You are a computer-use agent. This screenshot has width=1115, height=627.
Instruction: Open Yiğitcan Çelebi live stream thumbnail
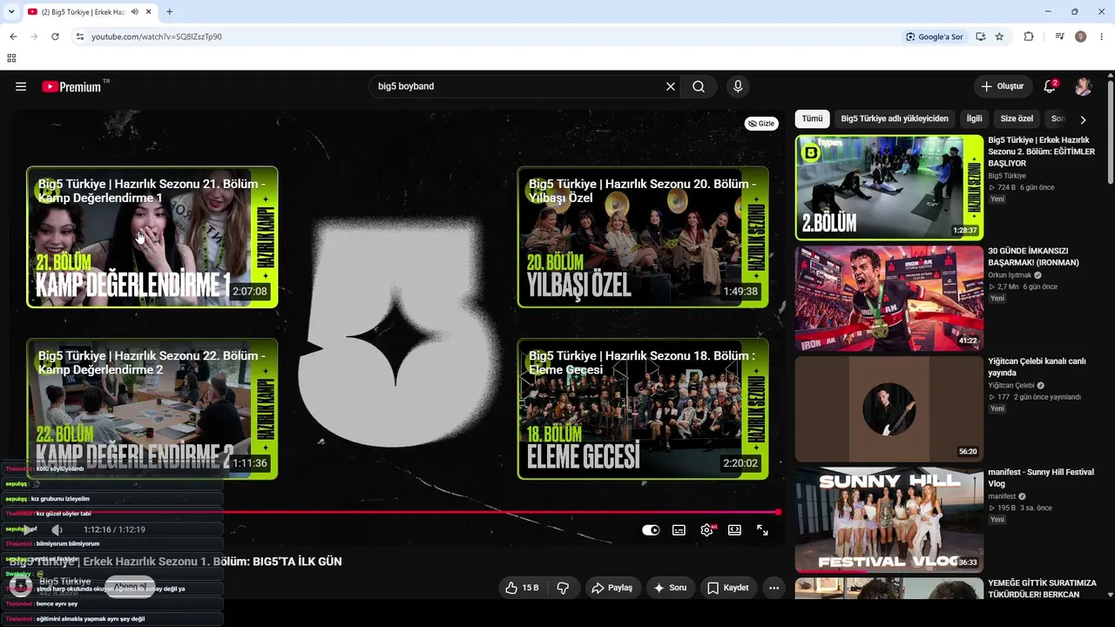click(x=889, y=408)
